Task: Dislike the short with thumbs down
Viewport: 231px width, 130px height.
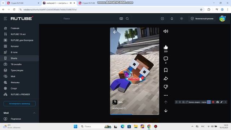Action: coord(166,87)
